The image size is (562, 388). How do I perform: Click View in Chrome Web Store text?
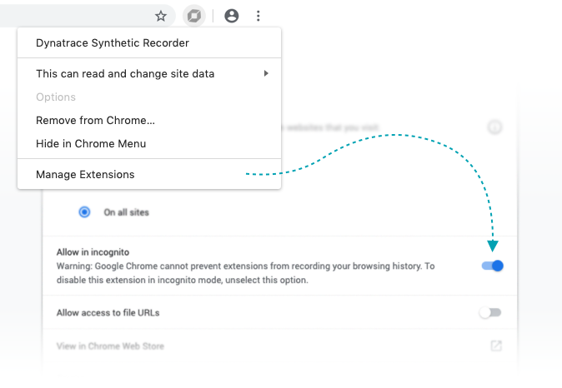110,346
